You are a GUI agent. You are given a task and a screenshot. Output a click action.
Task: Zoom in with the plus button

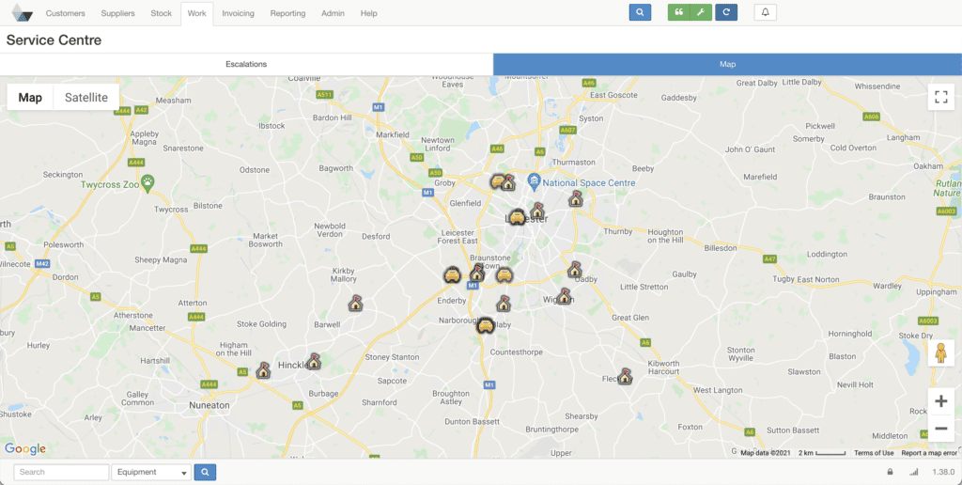[941, 401]
